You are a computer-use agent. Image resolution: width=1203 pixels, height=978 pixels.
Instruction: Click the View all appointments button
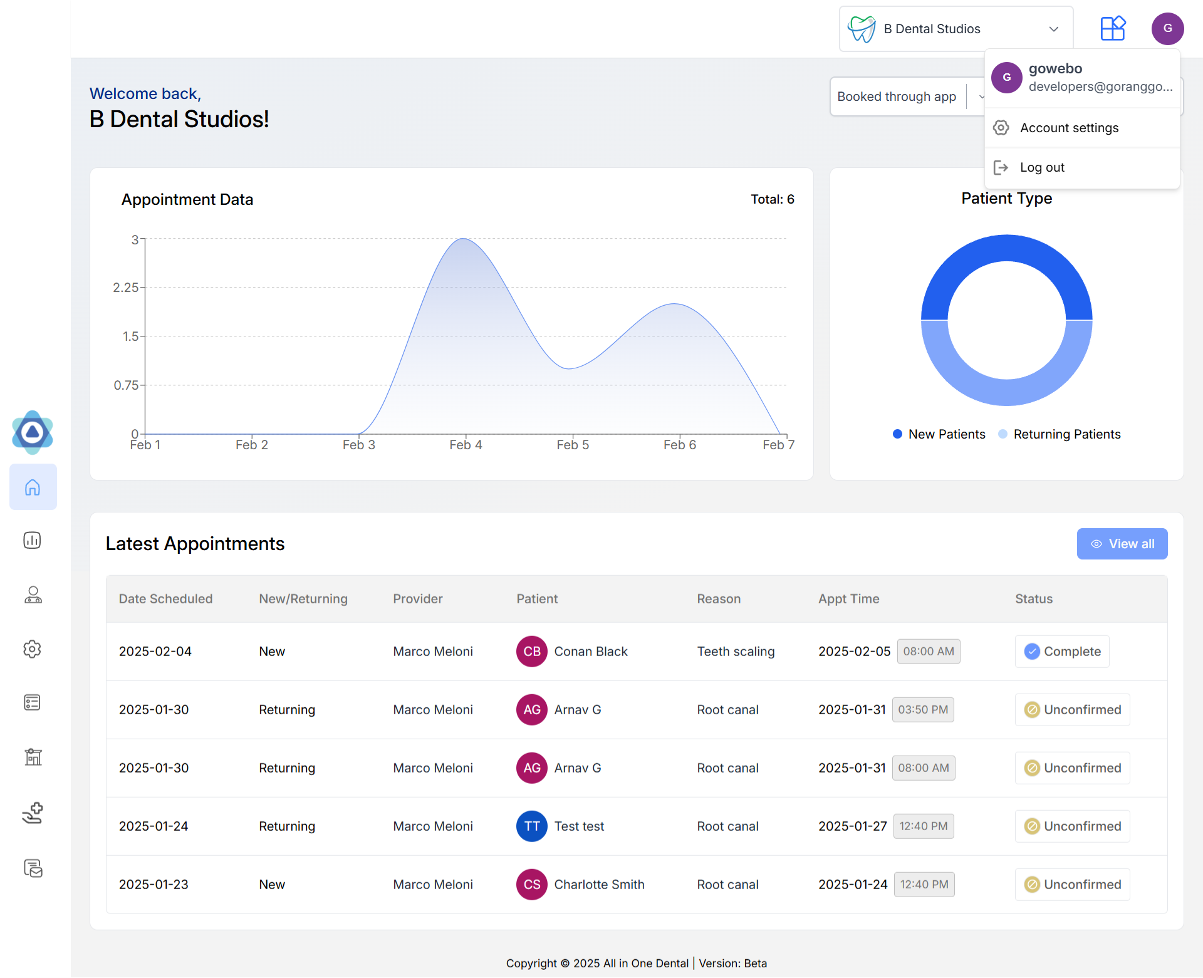tap(1122, 544)
